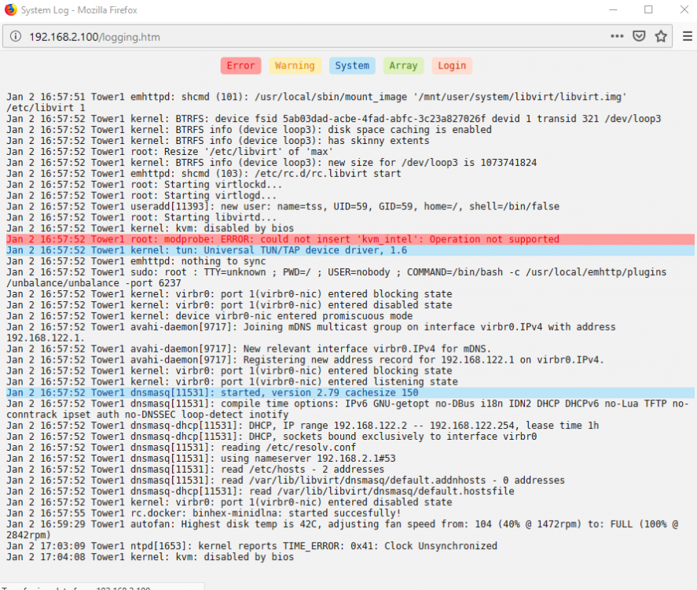Save page to Pocket icon
This screenshot has height=590, width=697.
639,36
